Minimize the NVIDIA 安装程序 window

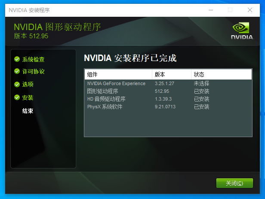point(211,10)
